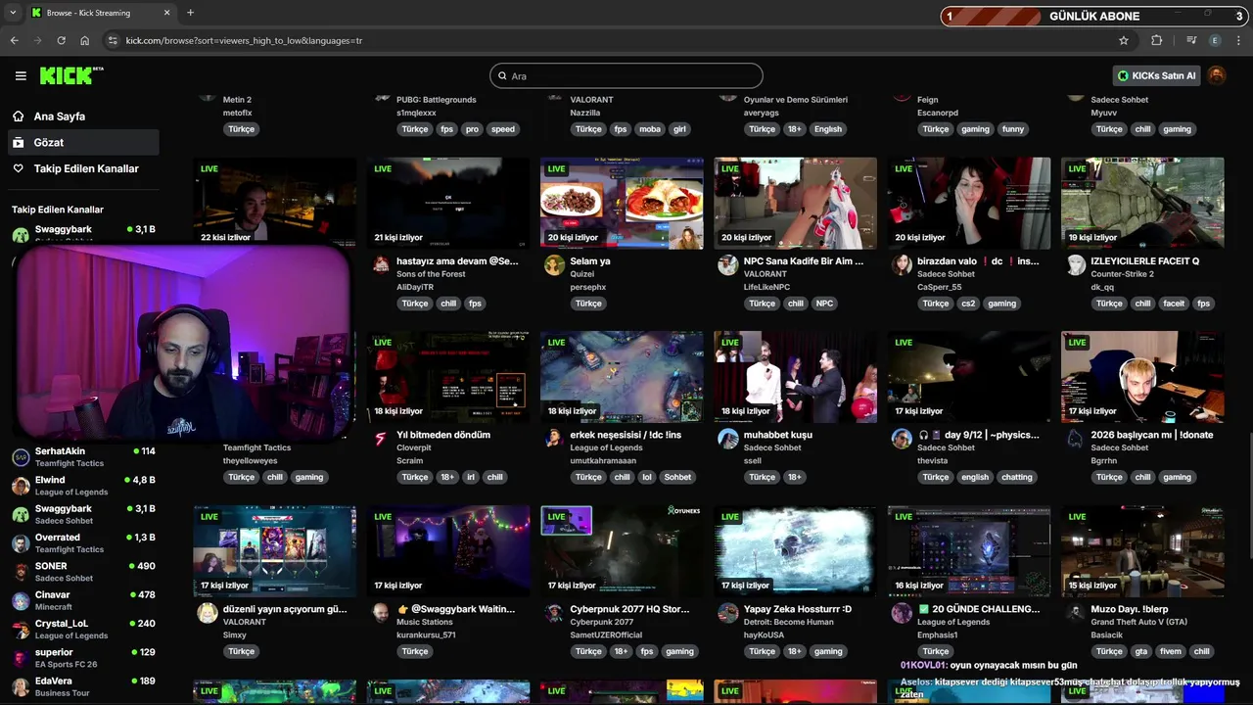1253x705 pixels.
Task: Open Cinavar followed channel
Action: [83, 600]
